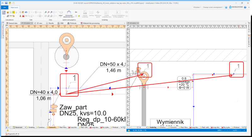This screenshot has width=252, height=137.
Task: Click the Storage room label box
Action: coord(184,83)
